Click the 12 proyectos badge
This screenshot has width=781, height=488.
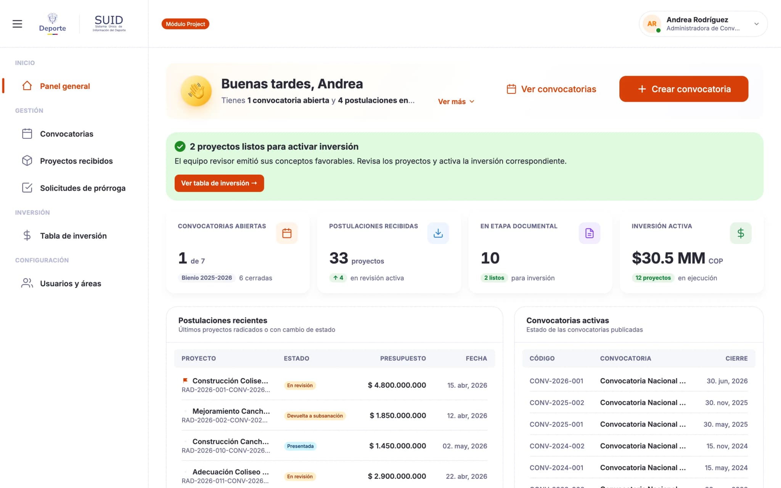pos(653,278)
